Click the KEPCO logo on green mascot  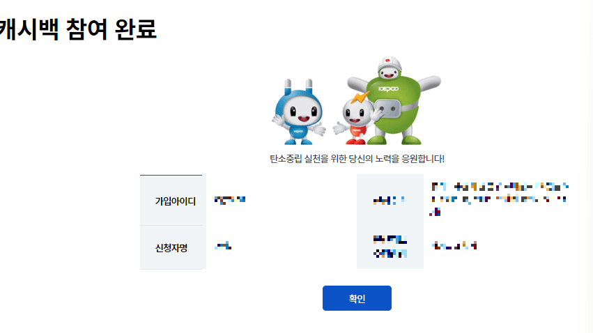pyautogui.click(x=388, y=89)
